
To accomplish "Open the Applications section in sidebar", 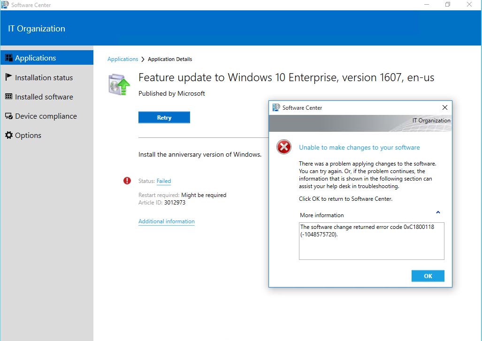I will [47, 58].
